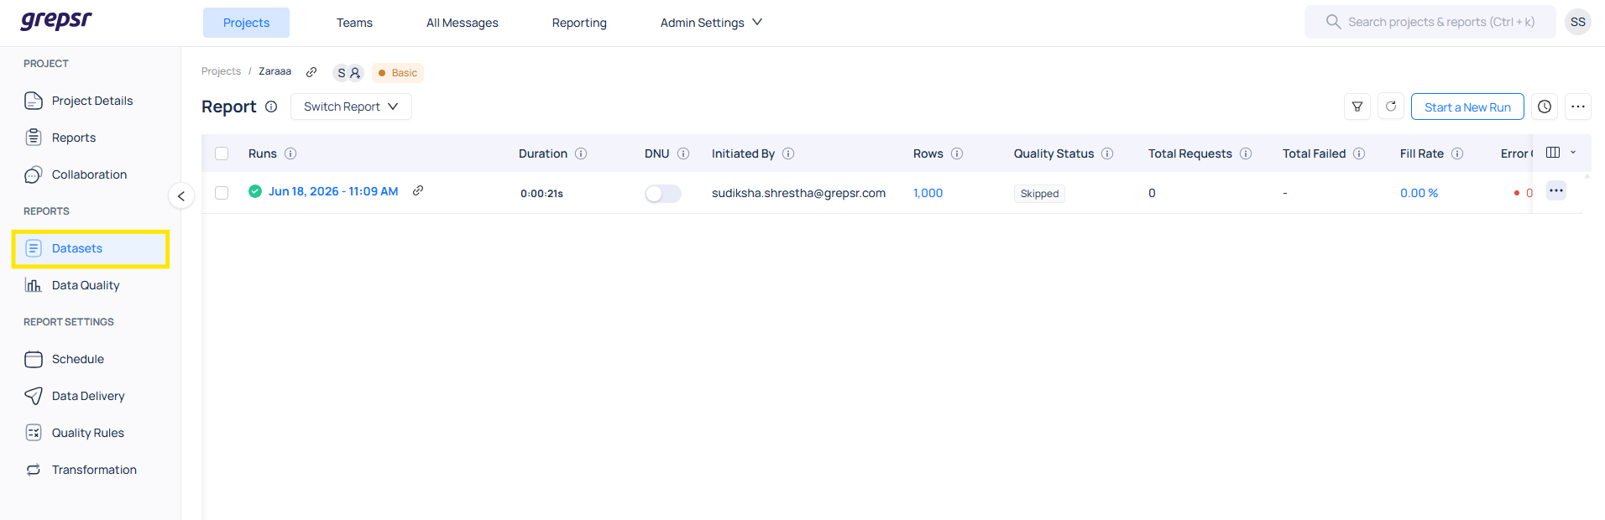This screenshot has width=1605, height=520.
Task: Click the run duration 0:00:21s
Action: point(541,194)
